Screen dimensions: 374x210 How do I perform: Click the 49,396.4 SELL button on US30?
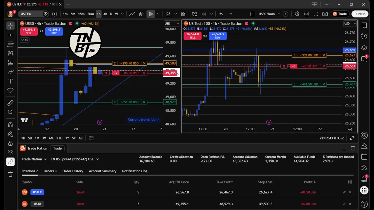pos(29,31)
